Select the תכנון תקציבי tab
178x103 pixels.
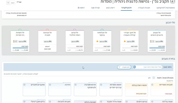click(x=126, y=8)
